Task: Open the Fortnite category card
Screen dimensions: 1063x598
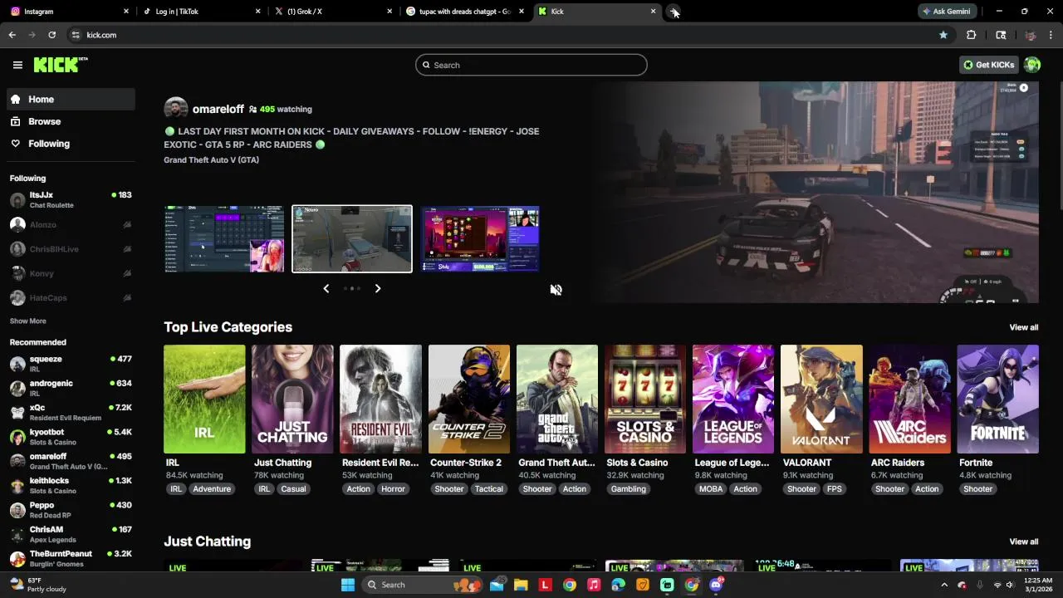Action: point(997,399)
